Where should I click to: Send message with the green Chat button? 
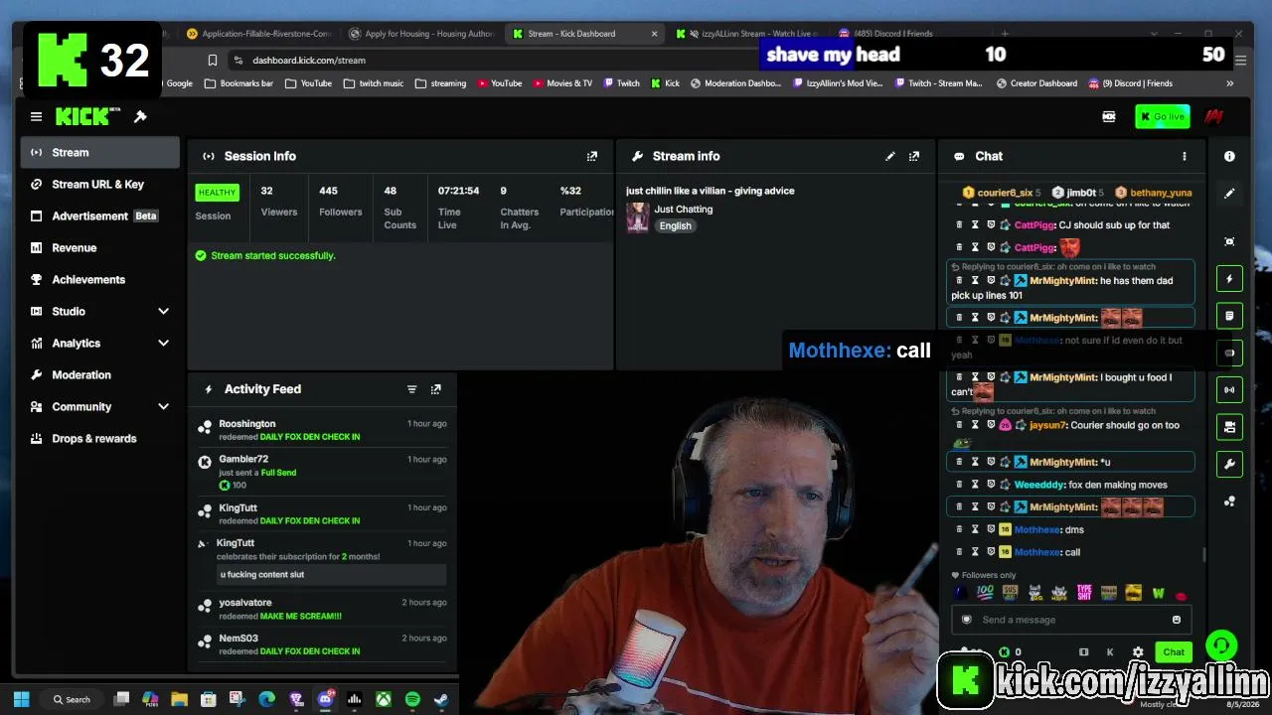coord(1174,652)
